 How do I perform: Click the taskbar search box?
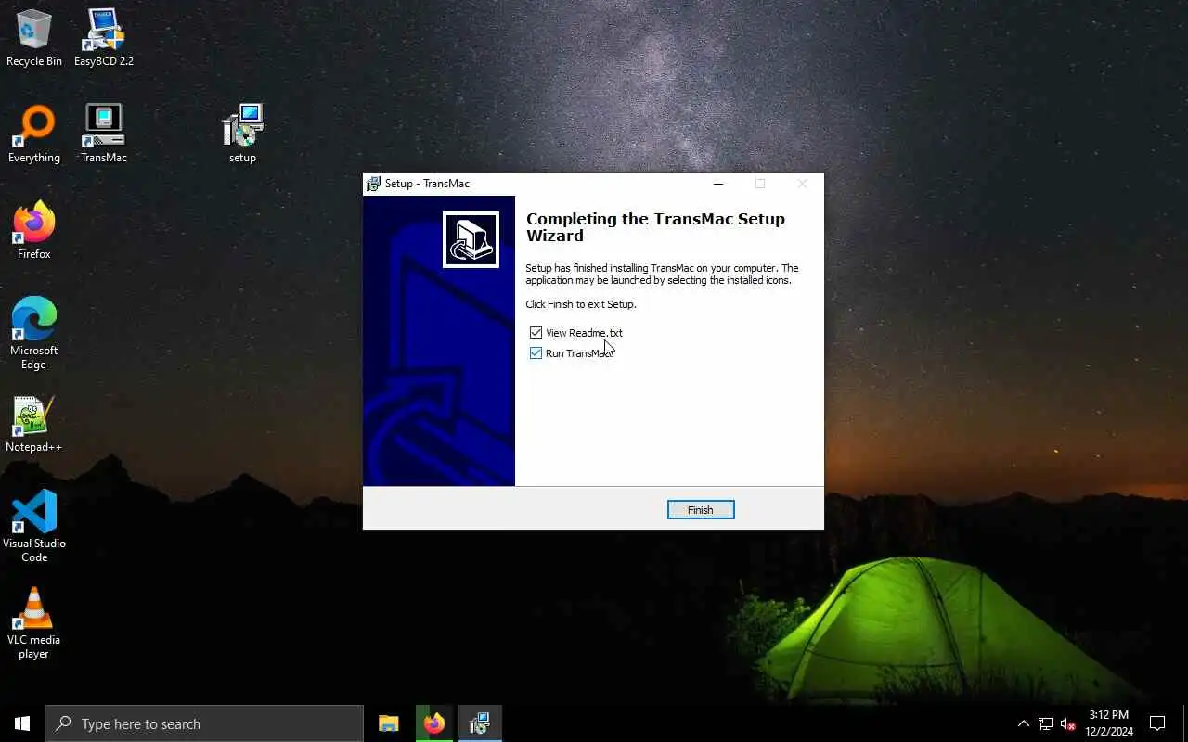(204, 723)
